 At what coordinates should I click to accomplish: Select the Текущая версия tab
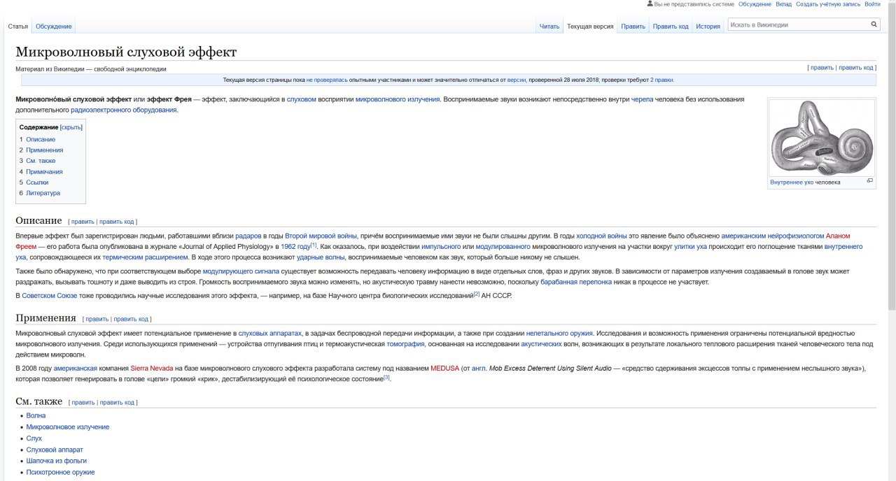coord(590,27)
